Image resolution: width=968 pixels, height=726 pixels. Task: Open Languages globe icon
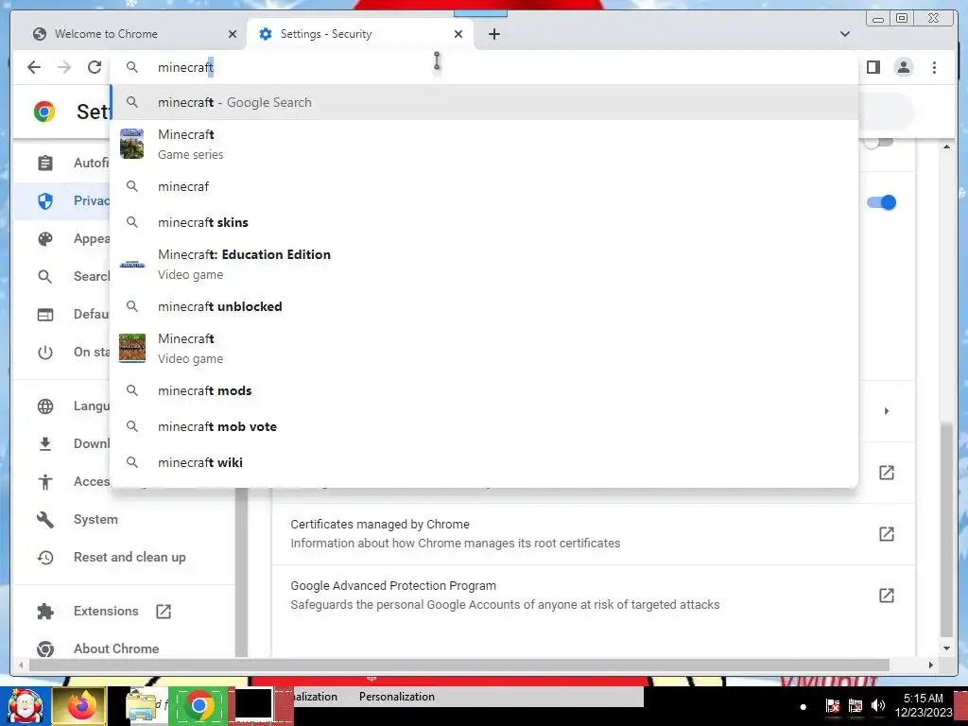coord(45,406)
